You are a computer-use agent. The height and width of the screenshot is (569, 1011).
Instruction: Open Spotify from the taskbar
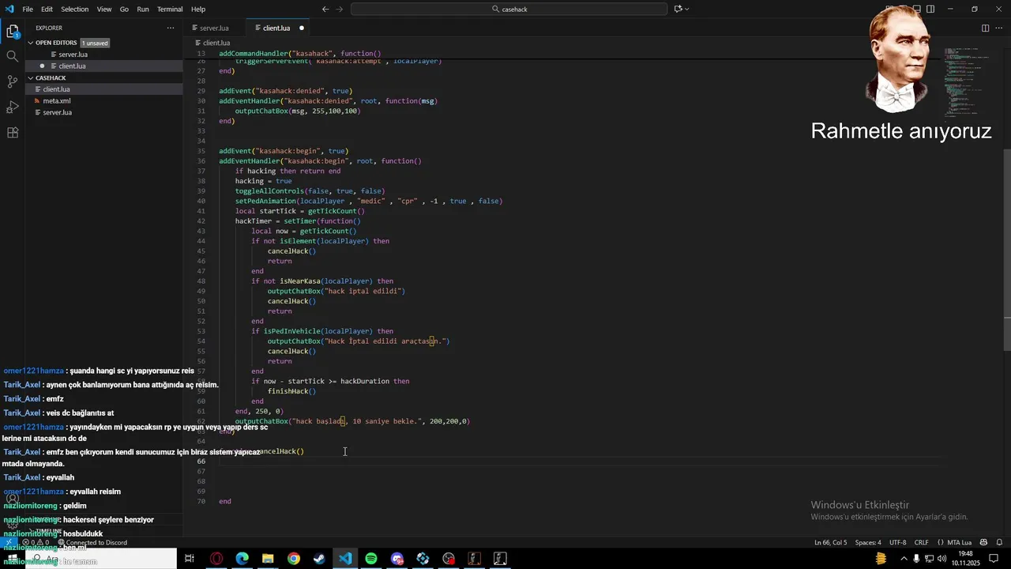click(x=371, y=559)
